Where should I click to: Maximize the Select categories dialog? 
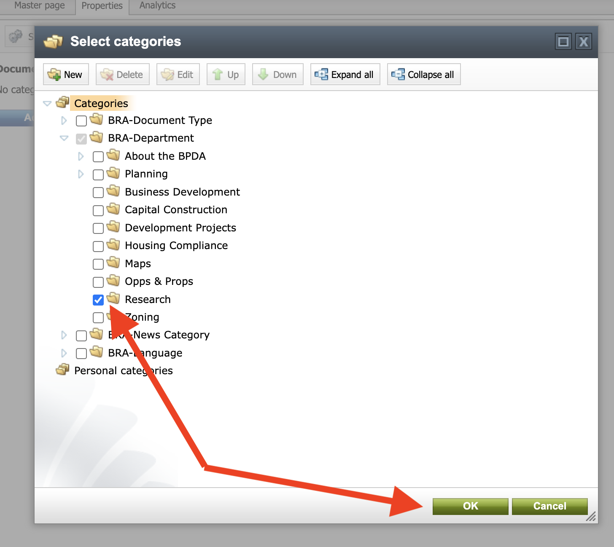(x=563, y=42)
